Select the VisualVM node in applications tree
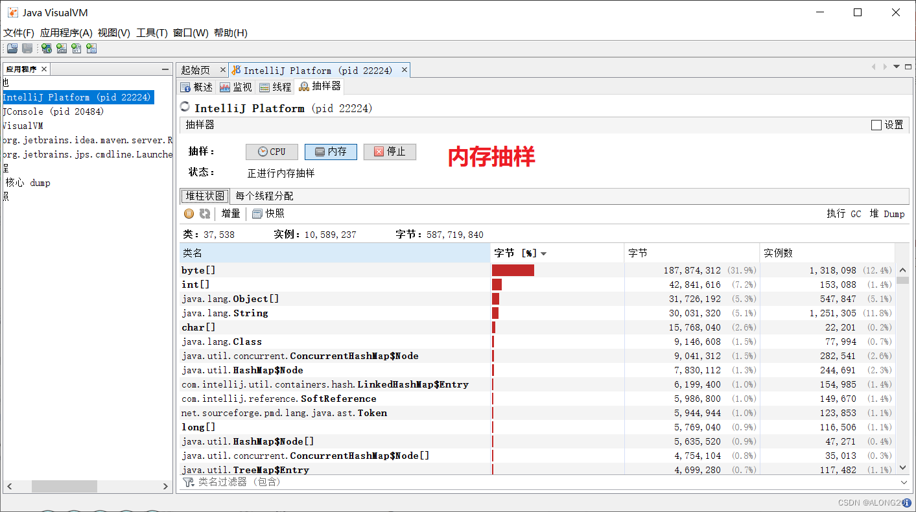Image resolution: width=916 pixels, height=512 pixels. pyautogui.click(x=23, y=126)
